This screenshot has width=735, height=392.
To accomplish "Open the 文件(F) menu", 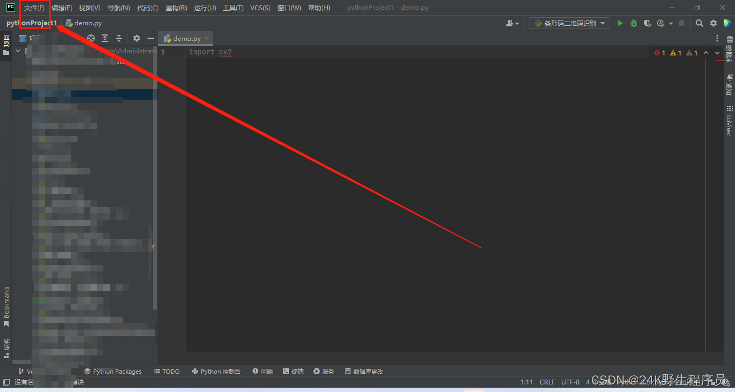I will (x=34, y=8).
